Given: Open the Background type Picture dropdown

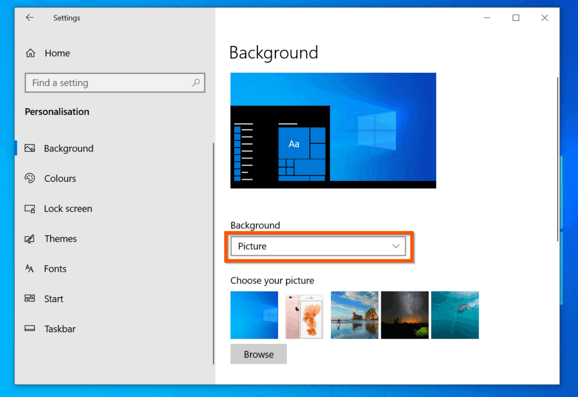Looking at the screenshot, I should pos(318,246).
